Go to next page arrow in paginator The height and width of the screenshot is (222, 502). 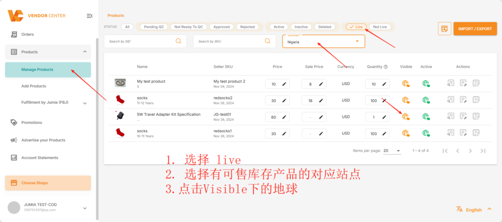(x=470, y=151)
